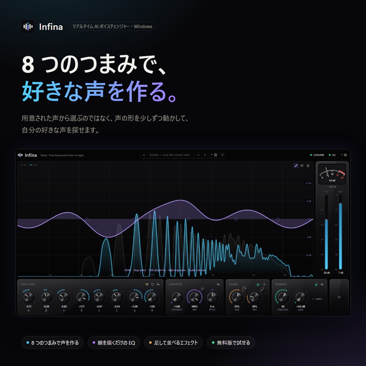Randomize Voice Shape with shuffle icon

coord(147,284)
